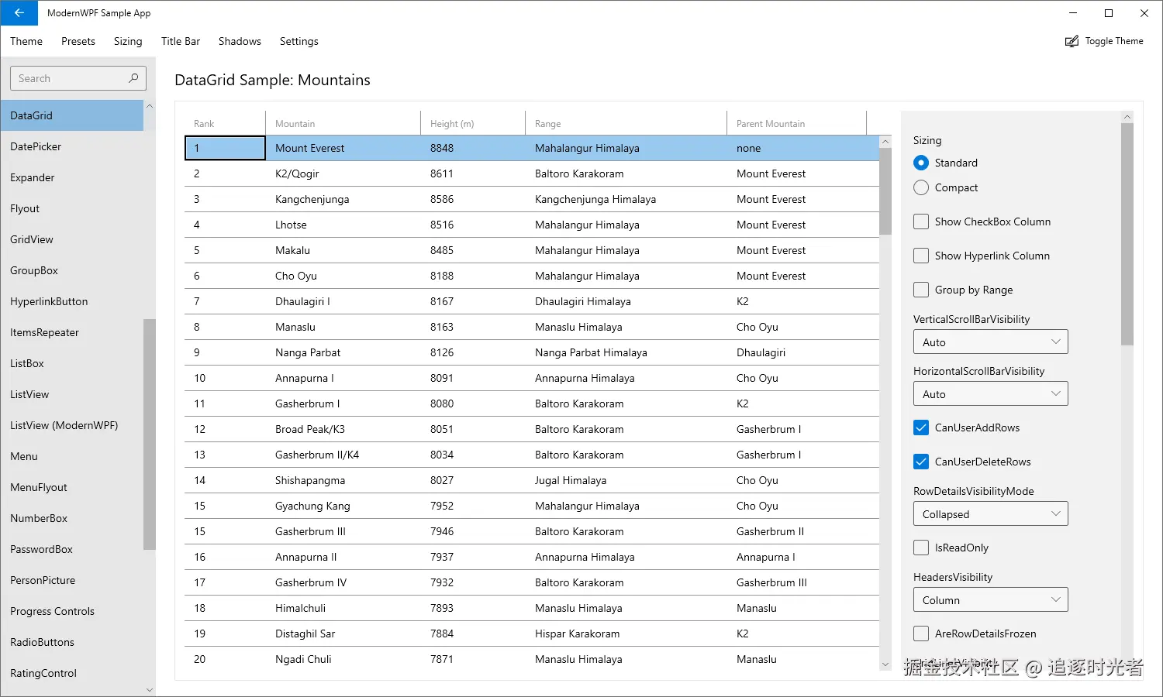This screenshot has height=697, width=1163.
Task: Click the search magnifier icon
Action: coord(133,78)
